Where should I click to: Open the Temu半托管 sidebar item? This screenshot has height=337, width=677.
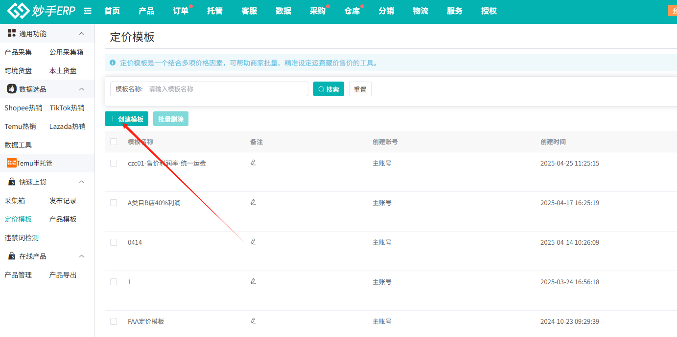30,163
